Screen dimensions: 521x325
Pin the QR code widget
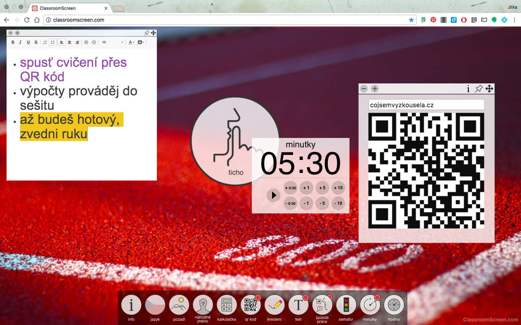point(479,88)
